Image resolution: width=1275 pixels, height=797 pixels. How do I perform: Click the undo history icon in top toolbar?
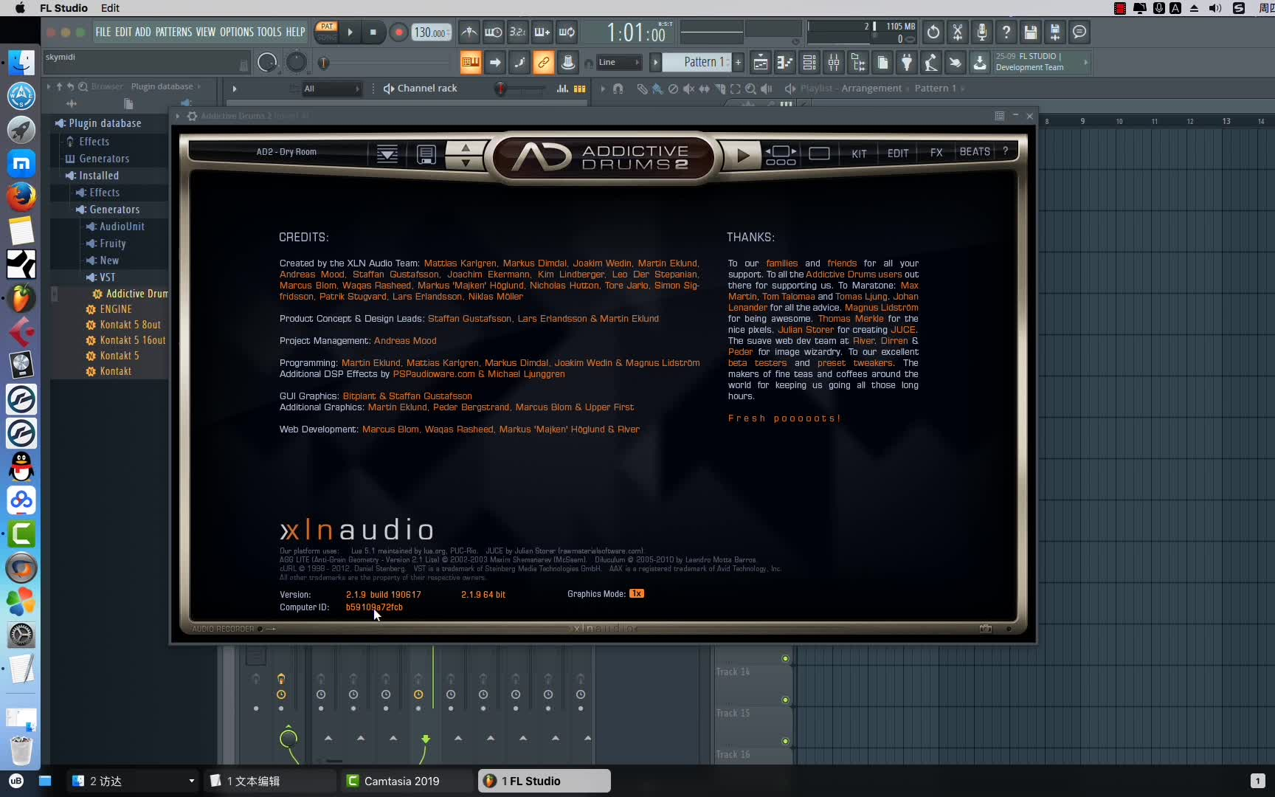(933, 32)
